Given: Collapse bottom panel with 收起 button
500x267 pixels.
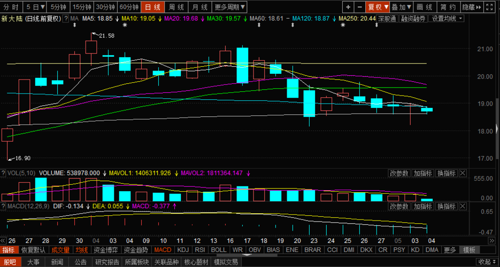Looking at the screenshot, I should 488,262.
